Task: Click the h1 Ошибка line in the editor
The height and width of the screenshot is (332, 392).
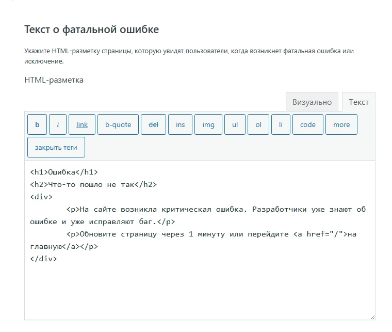Action: click(x=64, y=172)
